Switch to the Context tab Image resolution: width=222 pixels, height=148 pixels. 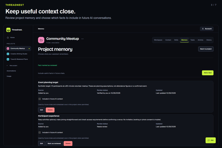(168, 40)
